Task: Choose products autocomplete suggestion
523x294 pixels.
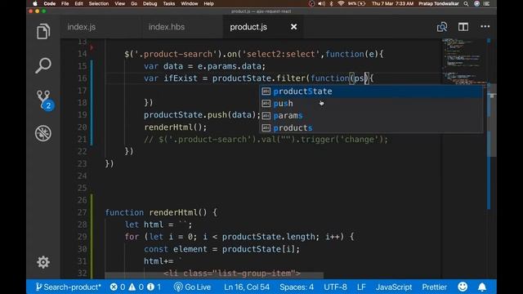Action: pos(371,127)
